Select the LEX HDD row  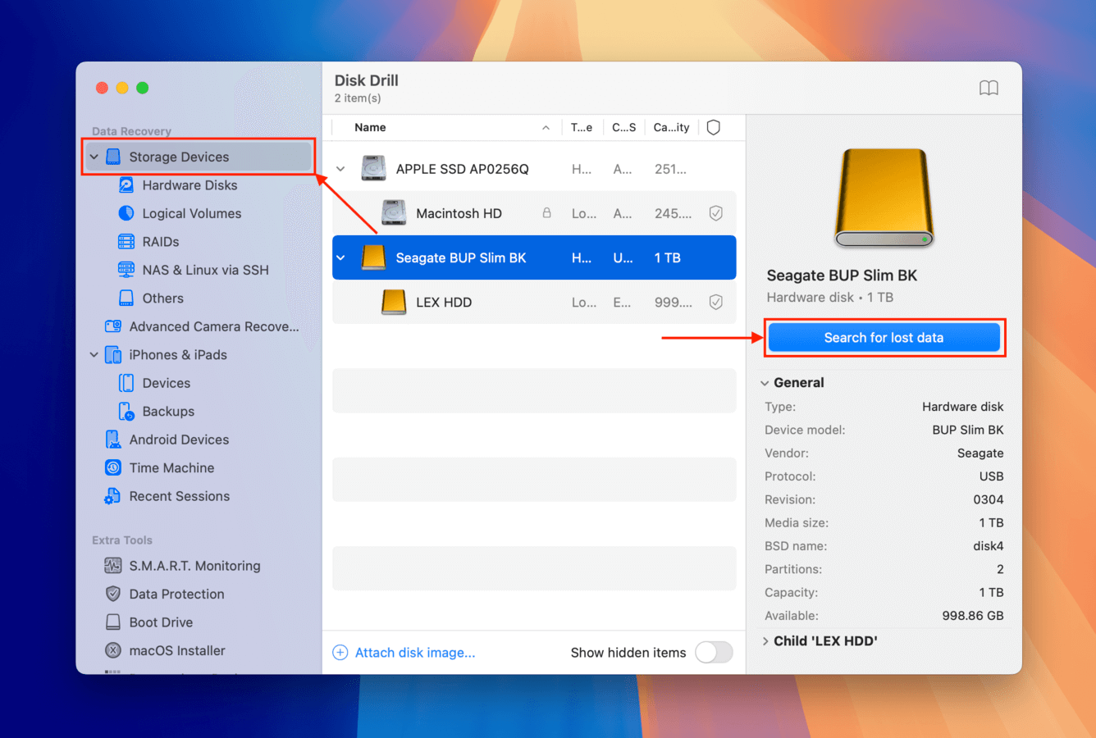coord(534,302)
